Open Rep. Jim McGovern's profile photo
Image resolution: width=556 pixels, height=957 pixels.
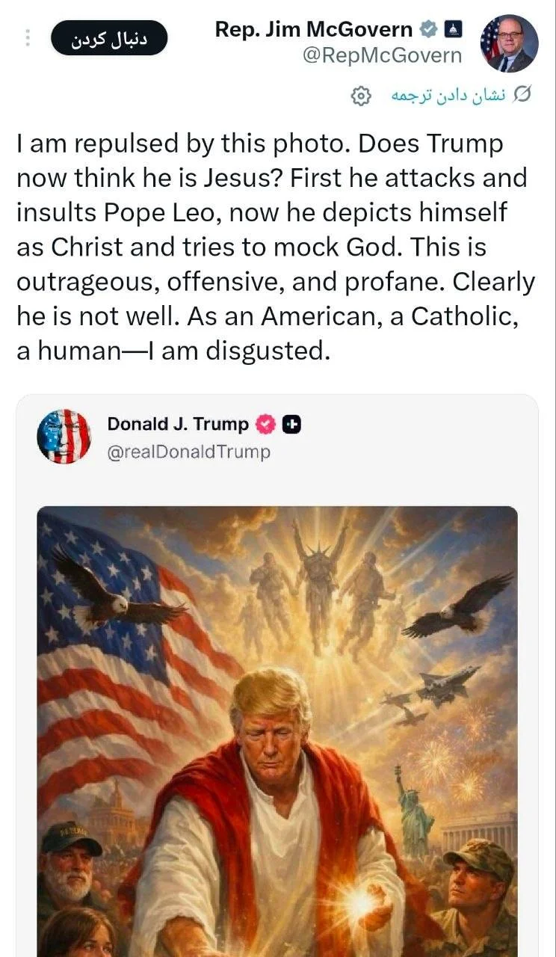[x=509, y=43]
